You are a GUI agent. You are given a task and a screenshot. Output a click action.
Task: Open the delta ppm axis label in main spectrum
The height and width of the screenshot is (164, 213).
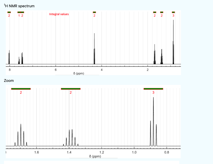click(x=79, y=73)
